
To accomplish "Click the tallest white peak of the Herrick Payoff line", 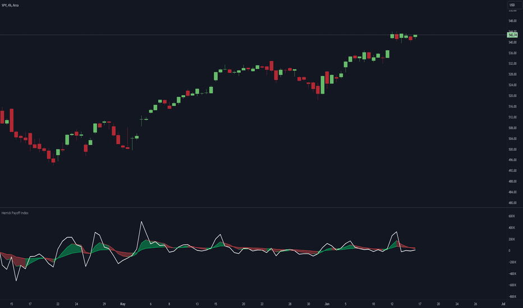I will click(x=141, y=222).
